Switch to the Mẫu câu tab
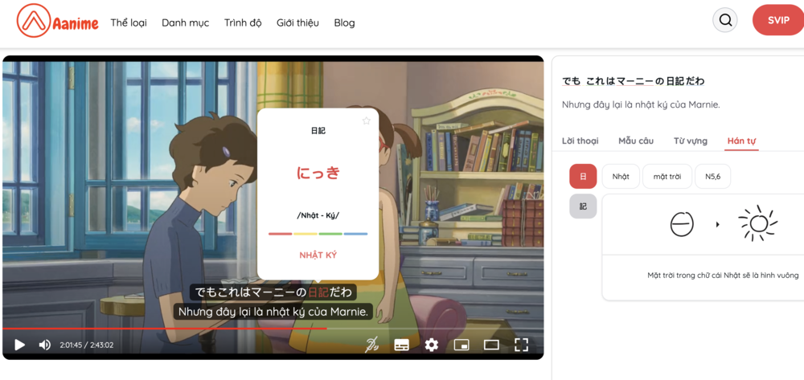Viewport: 804px width, 380px height. (x=635, y=141)
